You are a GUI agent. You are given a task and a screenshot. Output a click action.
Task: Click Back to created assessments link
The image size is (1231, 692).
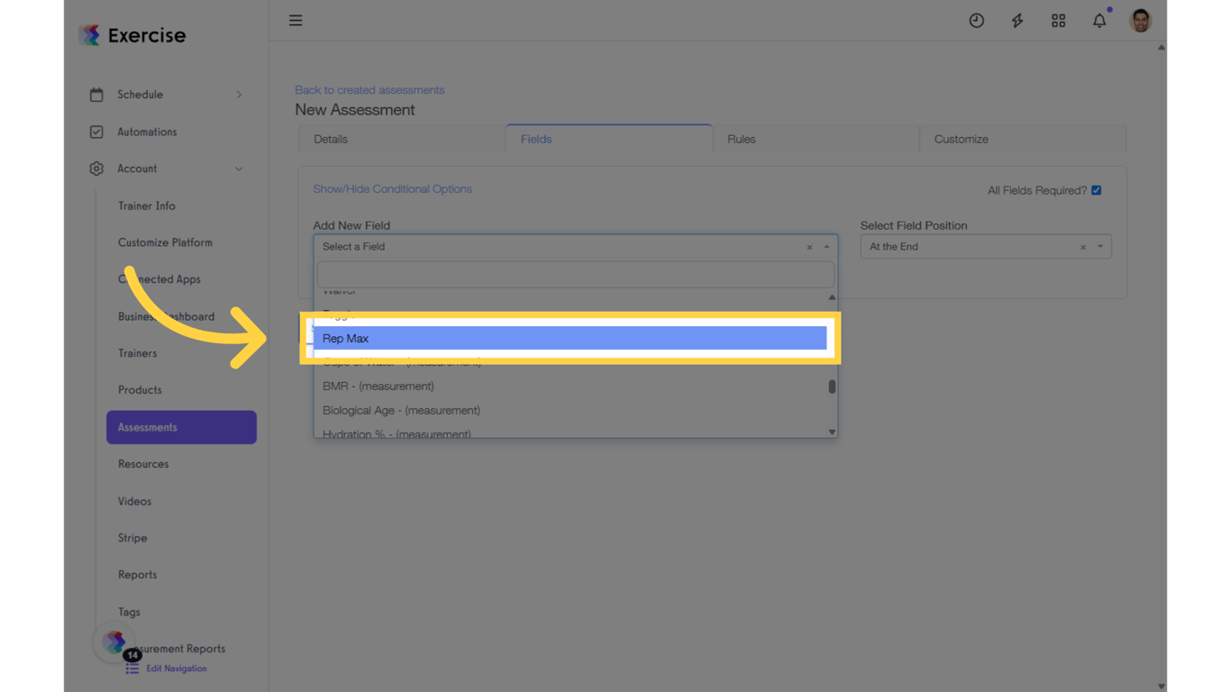[x=369, y=89]
